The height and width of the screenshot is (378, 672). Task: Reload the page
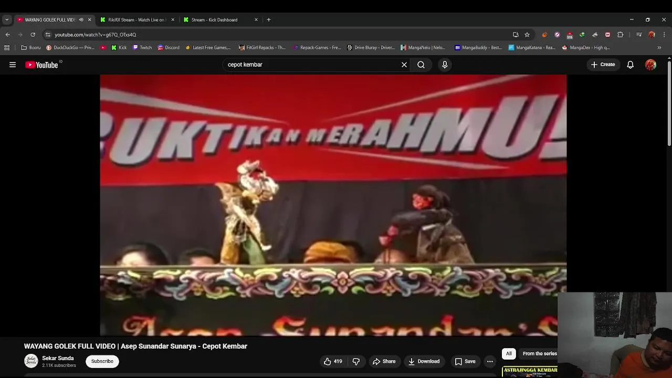[33, 35]
